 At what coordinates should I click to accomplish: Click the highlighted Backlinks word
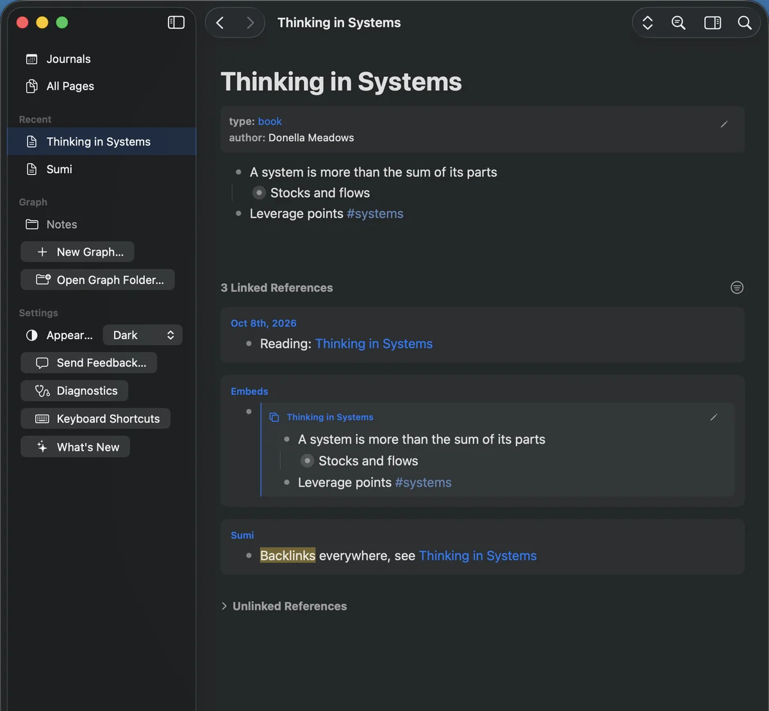[x=288, y=556]
